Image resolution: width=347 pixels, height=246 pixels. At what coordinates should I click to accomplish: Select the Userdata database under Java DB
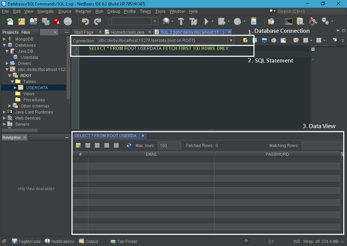coord(29,57)
